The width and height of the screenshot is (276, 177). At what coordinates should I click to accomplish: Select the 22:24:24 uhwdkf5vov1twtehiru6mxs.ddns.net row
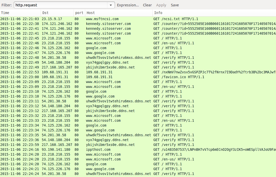click(x=138, y=174)
